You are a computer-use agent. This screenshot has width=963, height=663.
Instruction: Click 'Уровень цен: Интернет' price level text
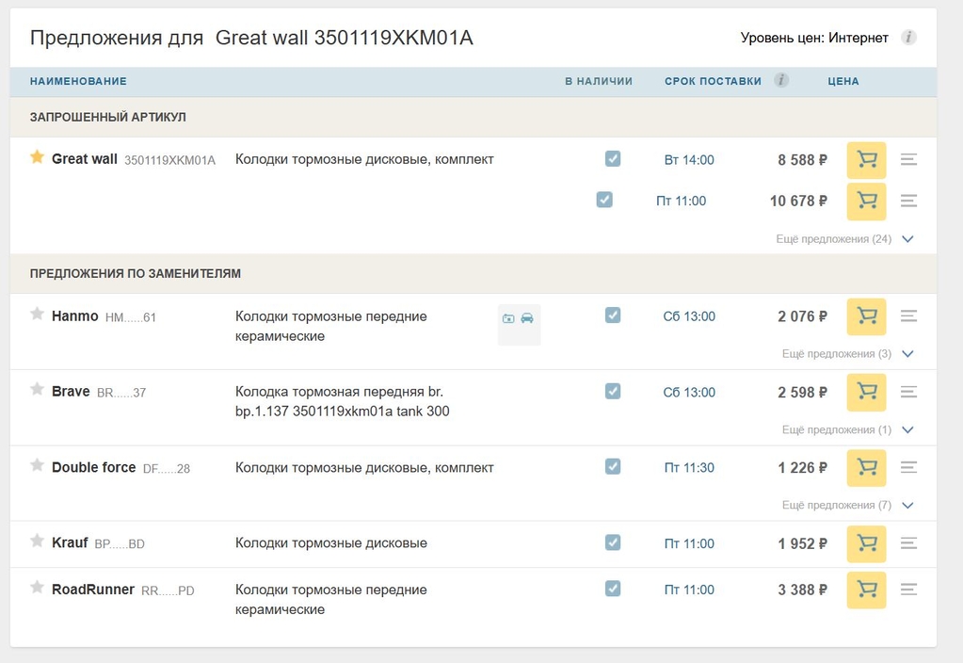(814, 38)
